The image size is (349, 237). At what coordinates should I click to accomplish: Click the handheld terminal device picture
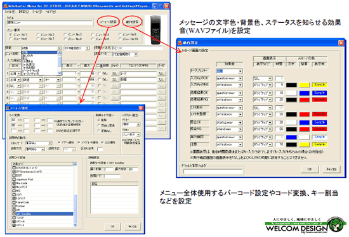[155, 30]
